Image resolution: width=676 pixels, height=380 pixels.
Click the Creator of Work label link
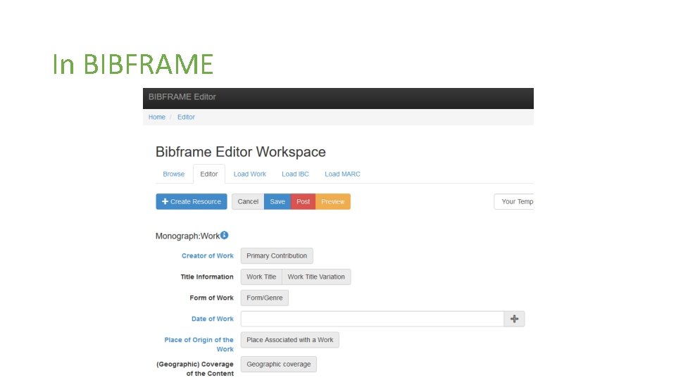tap(207, 256)
